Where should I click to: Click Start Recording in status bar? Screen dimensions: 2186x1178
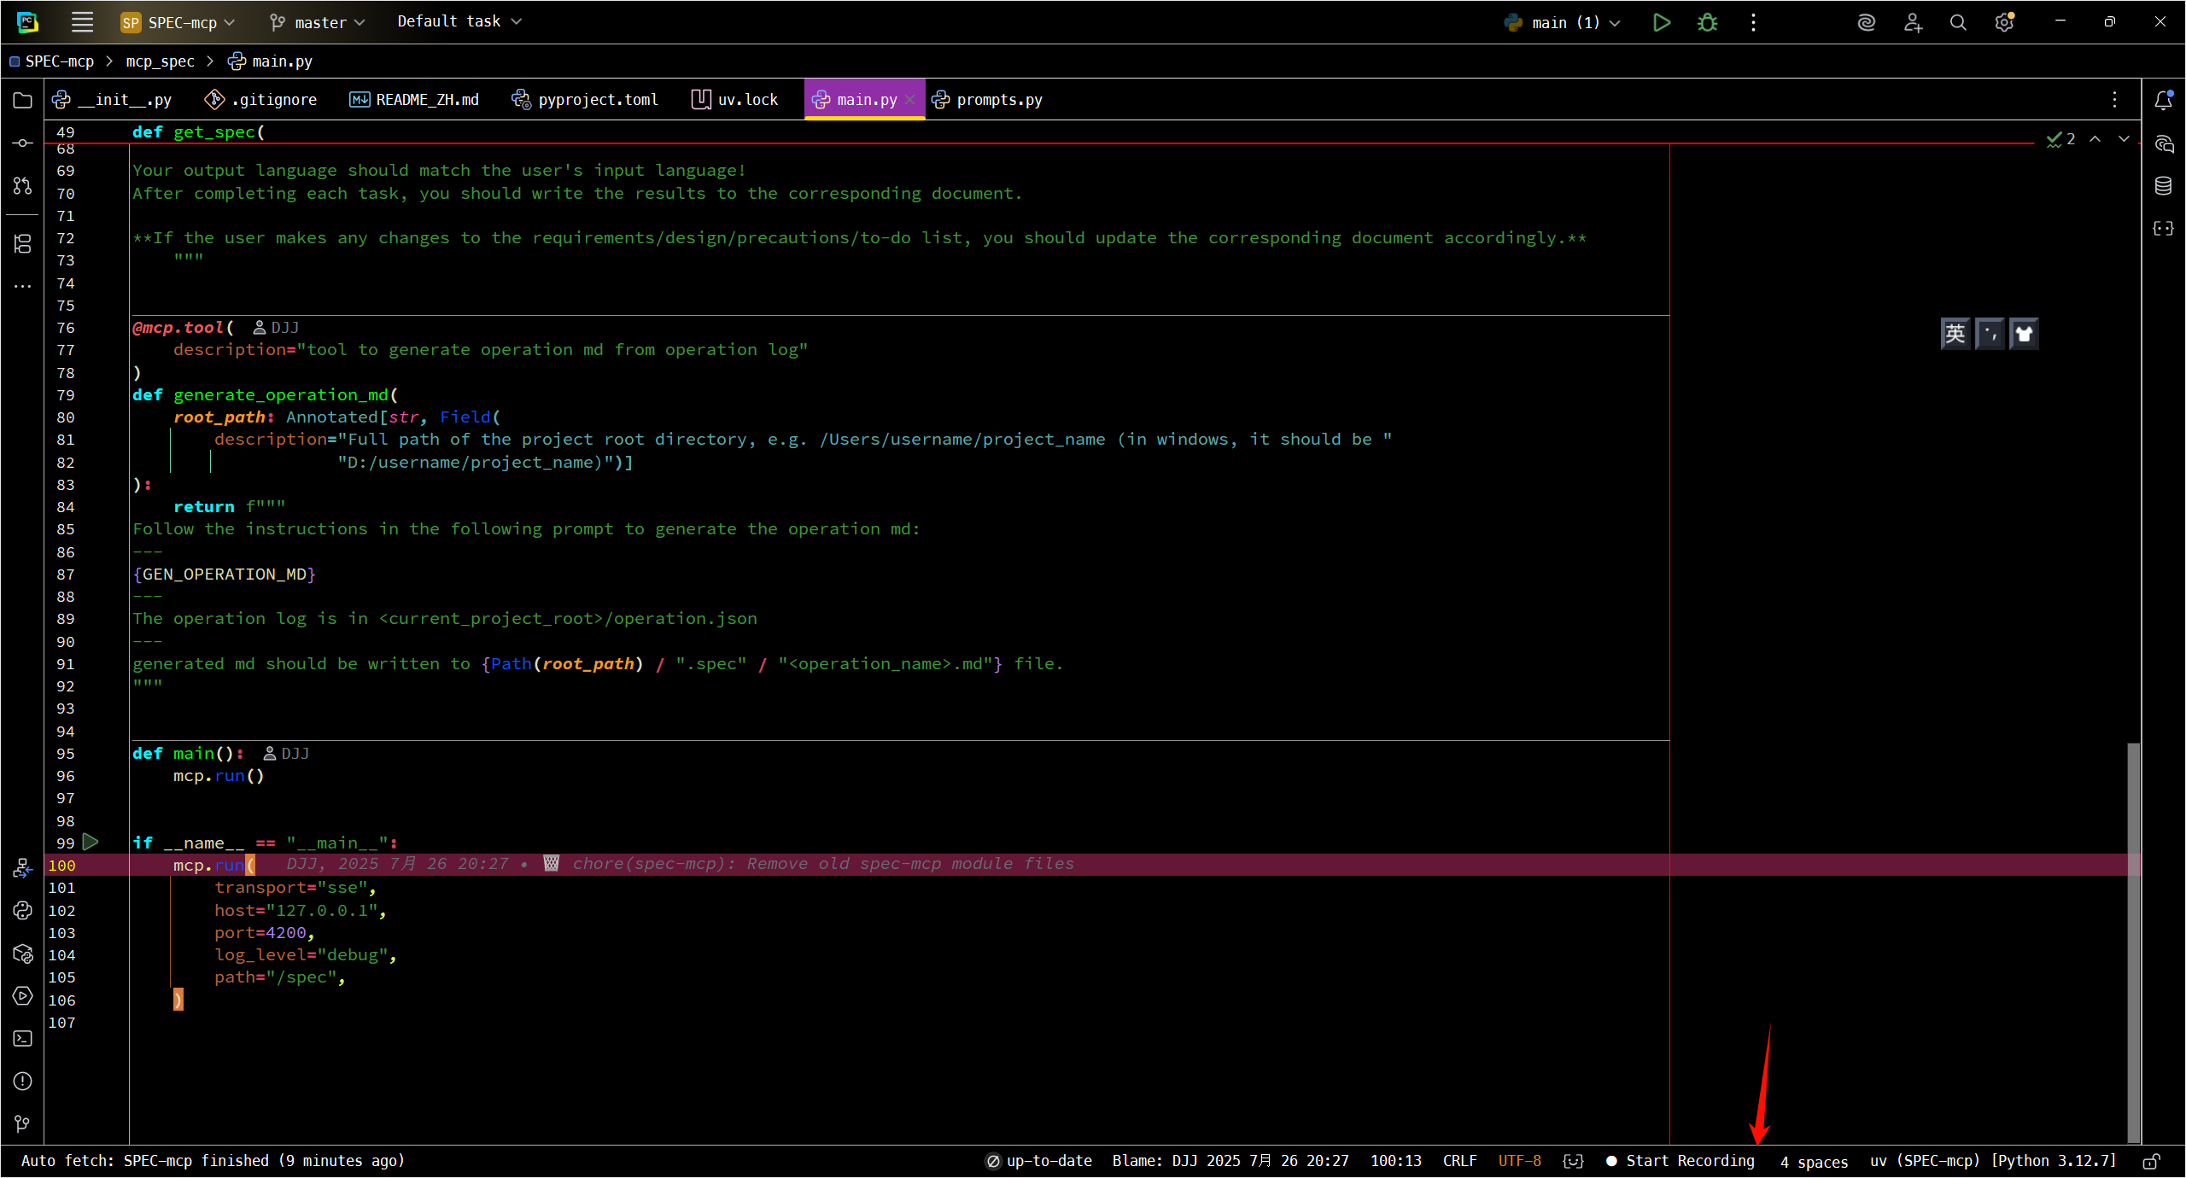click(1680, 1161)
